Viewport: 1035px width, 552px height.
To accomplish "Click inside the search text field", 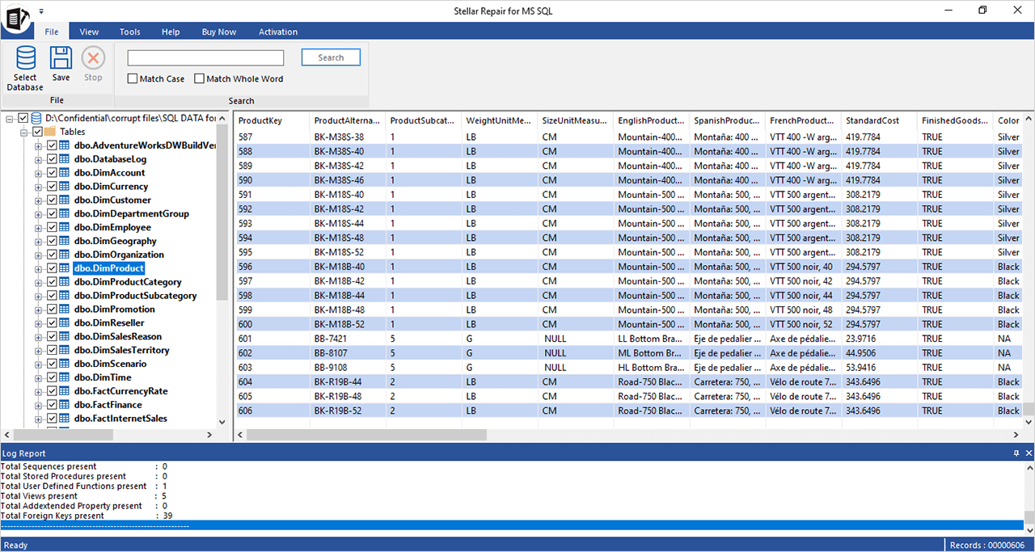I will pos(205,58).
